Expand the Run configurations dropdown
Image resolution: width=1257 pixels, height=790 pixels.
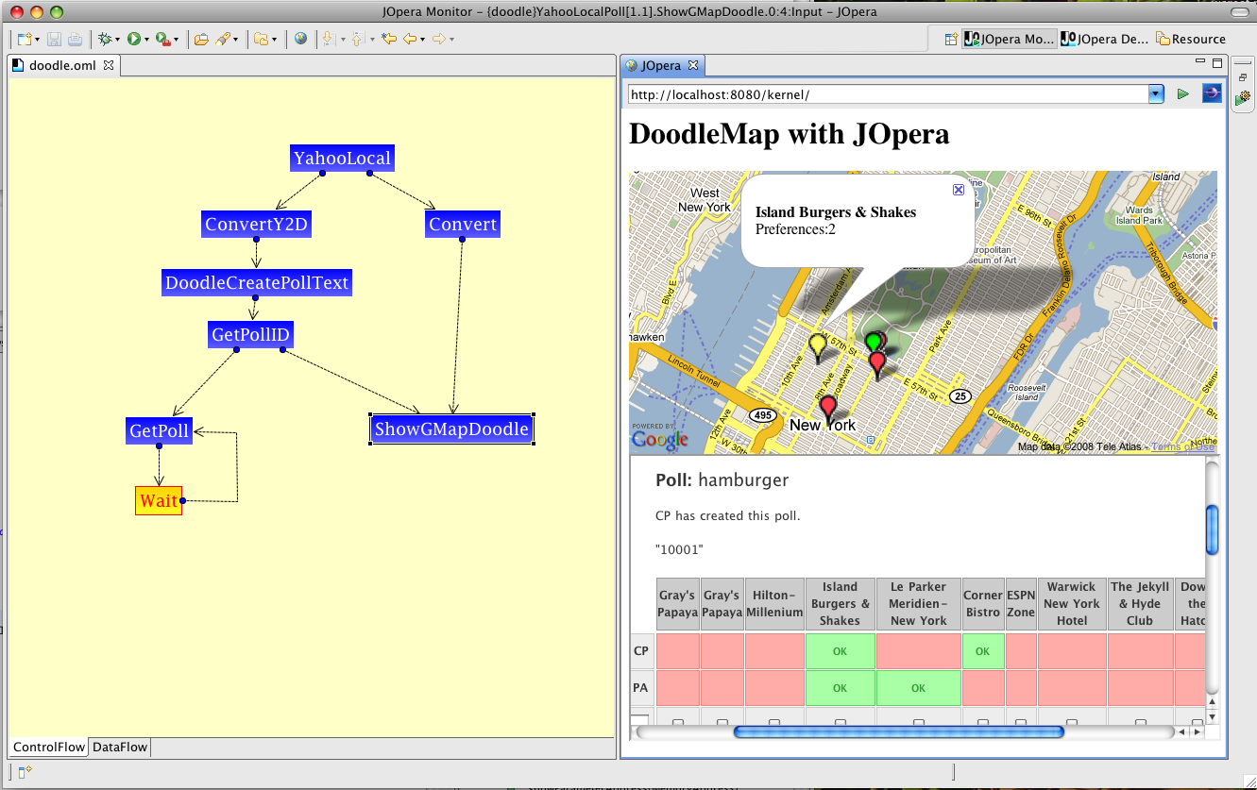(146, 40)
